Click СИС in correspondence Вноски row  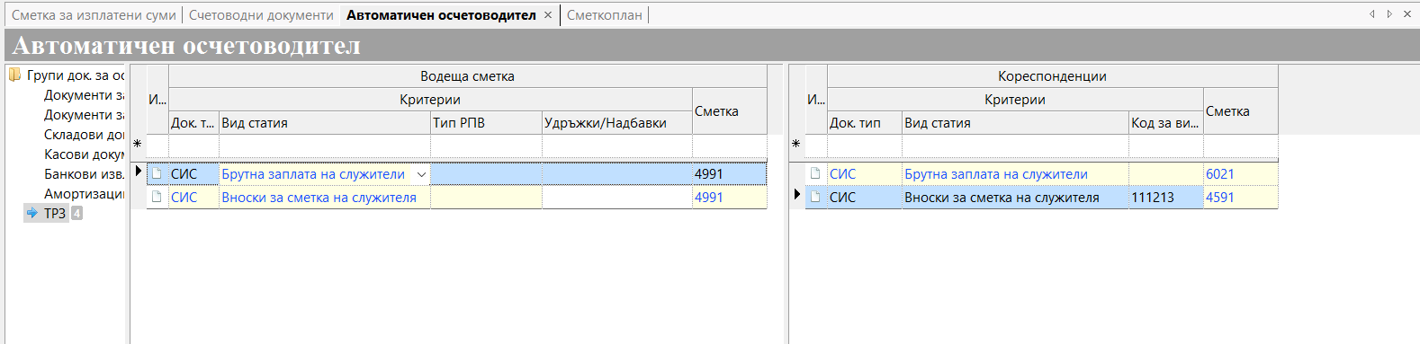tap(843, 198)
